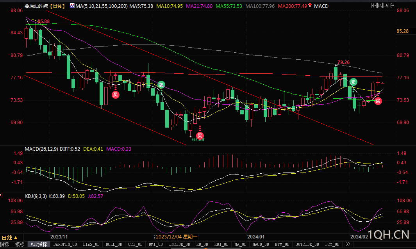This screenshot has height=249, width=416.
Task: Select the MACD_UD indicator tab
Action: 261,244
